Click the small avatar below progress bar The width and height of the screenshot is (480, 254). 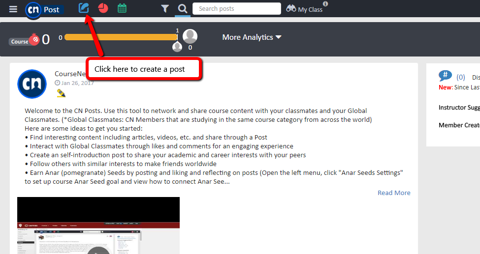[177, 47]
